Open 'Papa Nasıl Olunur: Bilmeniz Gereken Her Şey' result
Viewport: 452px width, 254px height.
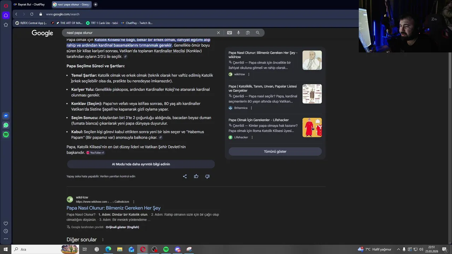[x=113, y=208]
